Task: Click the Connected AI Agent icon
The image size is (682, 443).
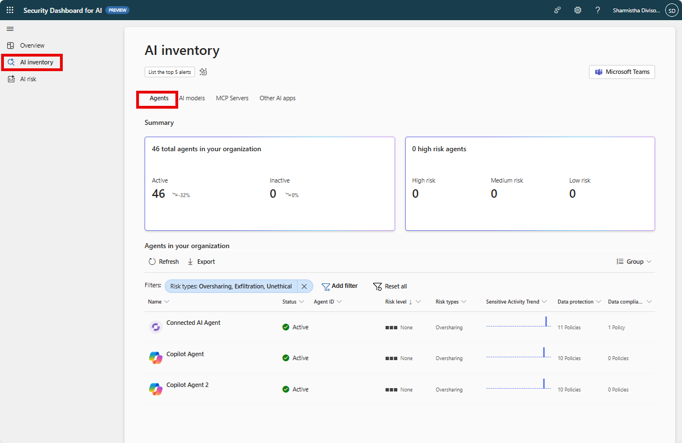Action: [x=155, y=327]
